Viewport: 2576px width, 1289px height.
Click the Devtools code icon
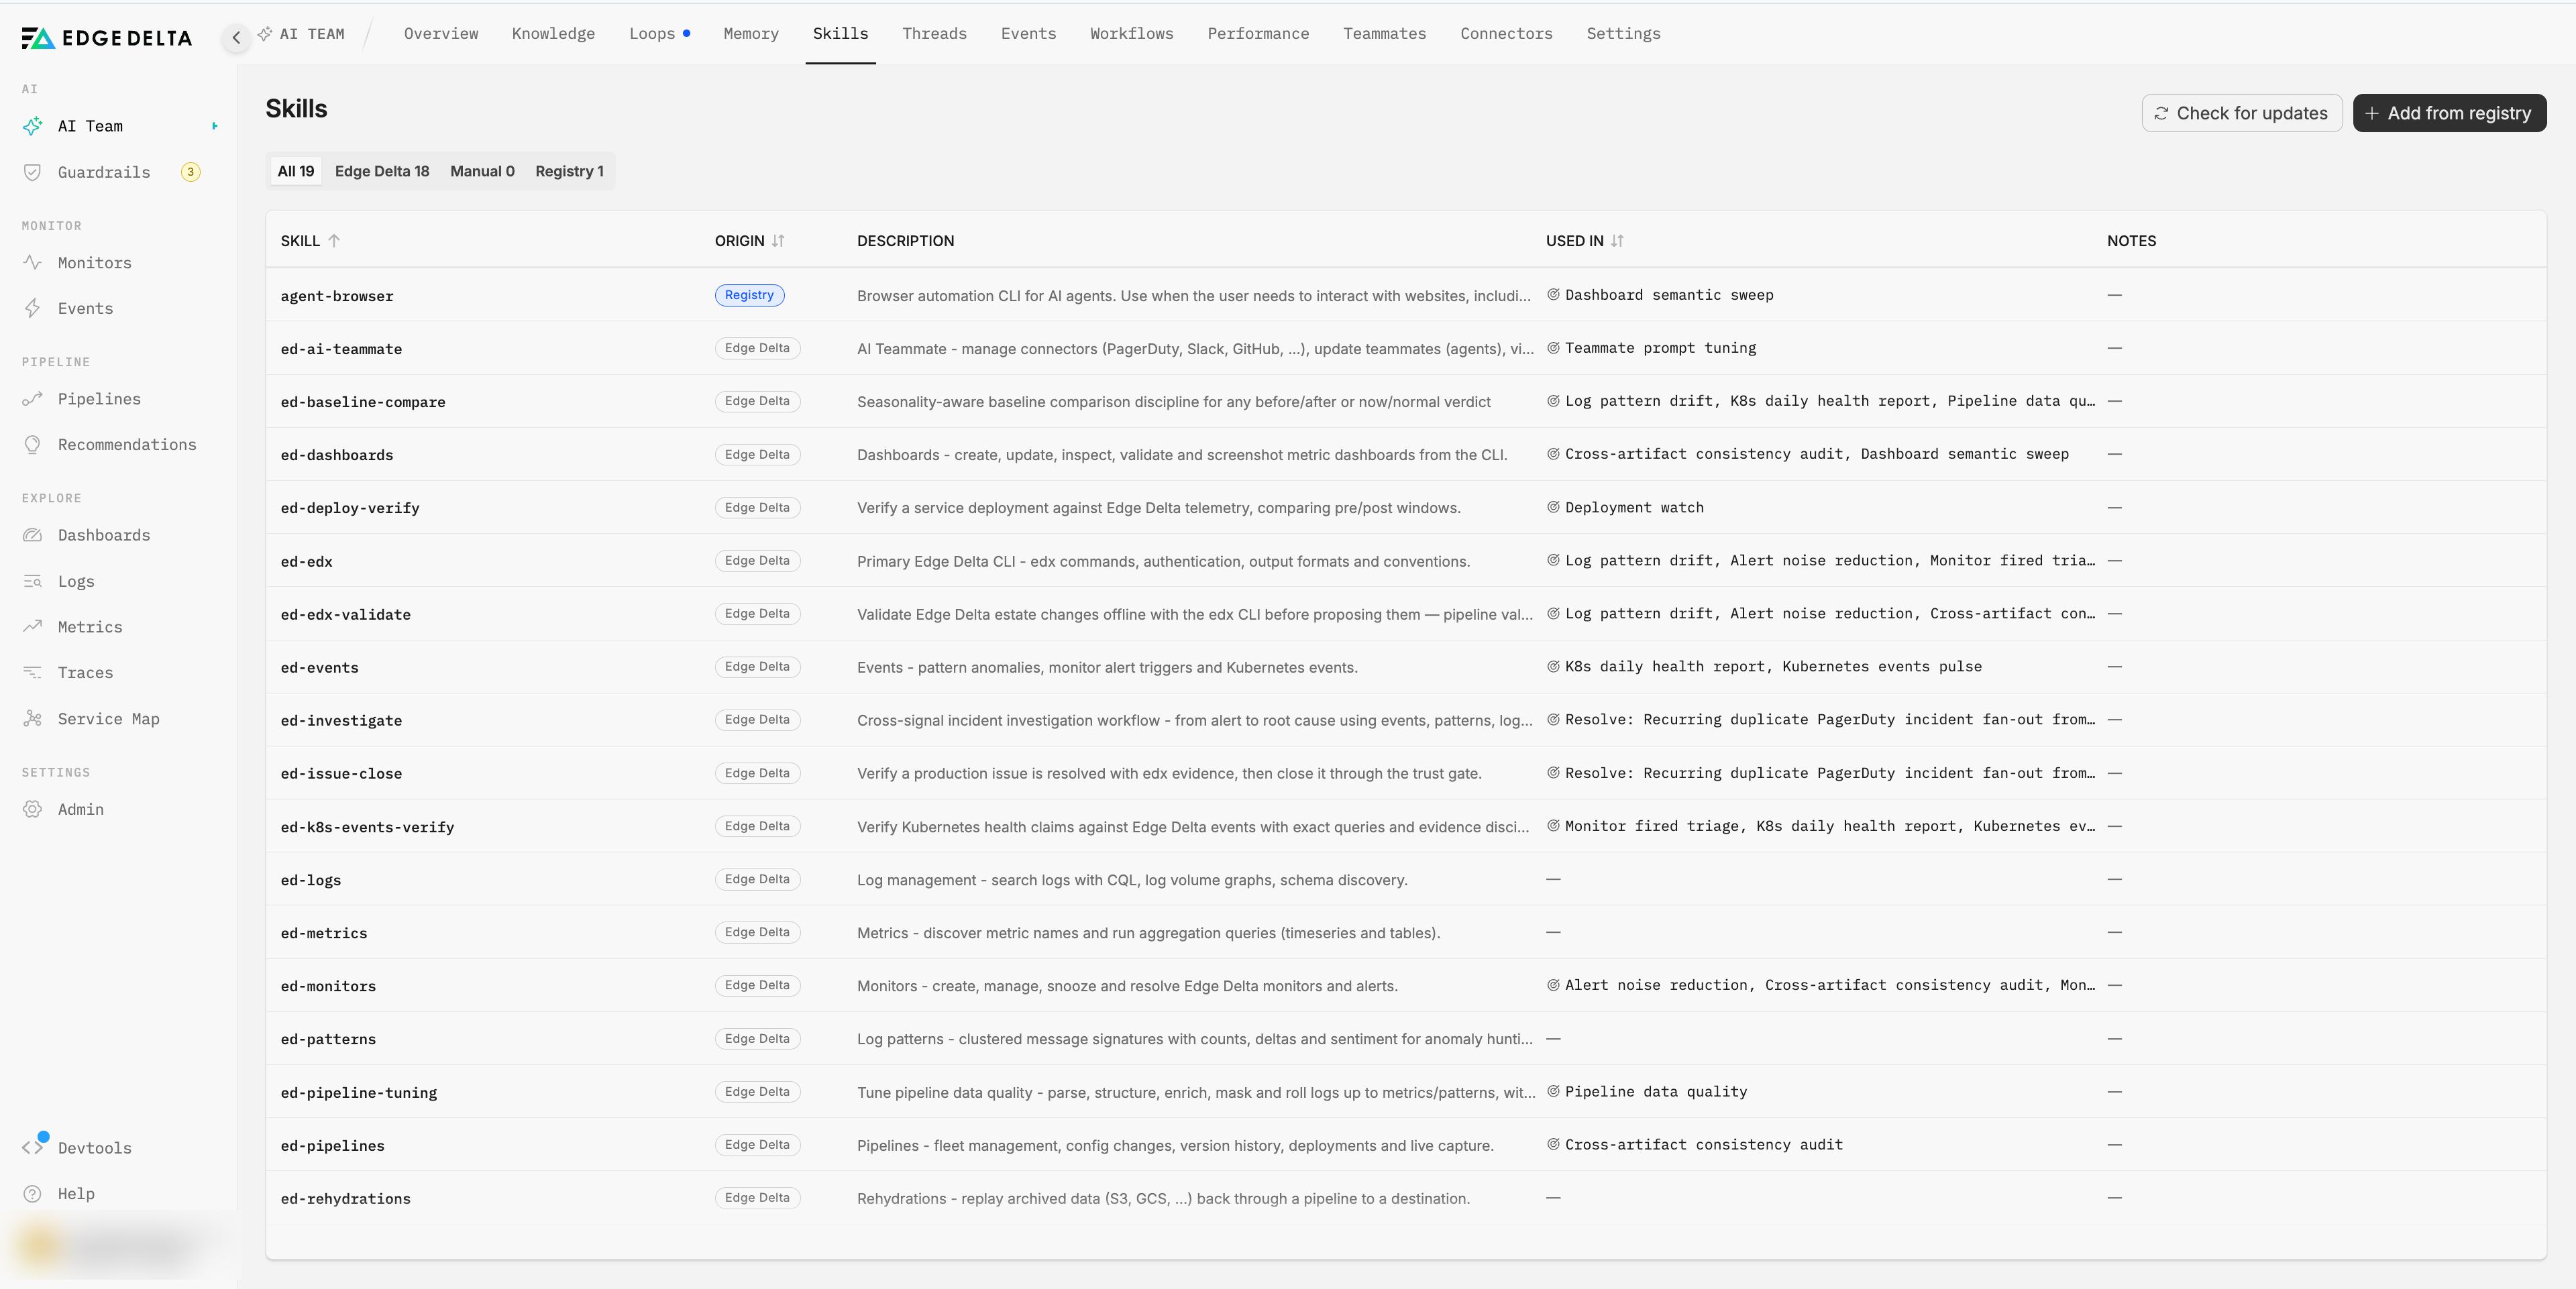click(33, 1147)
